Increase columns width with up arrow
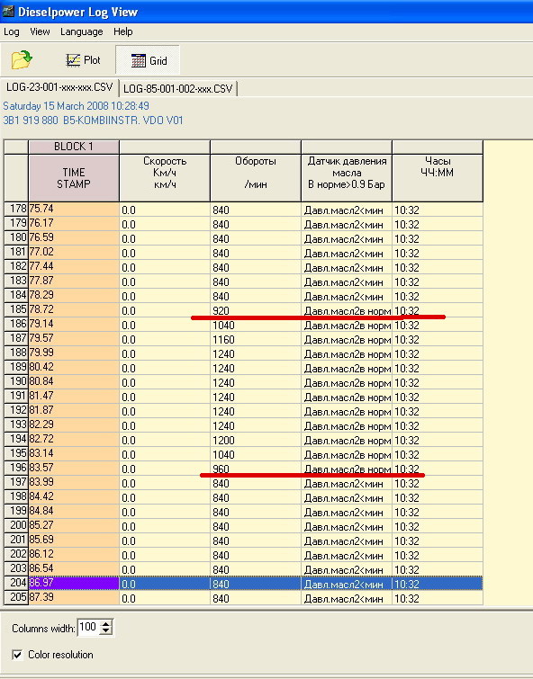 tap(106, 624)
